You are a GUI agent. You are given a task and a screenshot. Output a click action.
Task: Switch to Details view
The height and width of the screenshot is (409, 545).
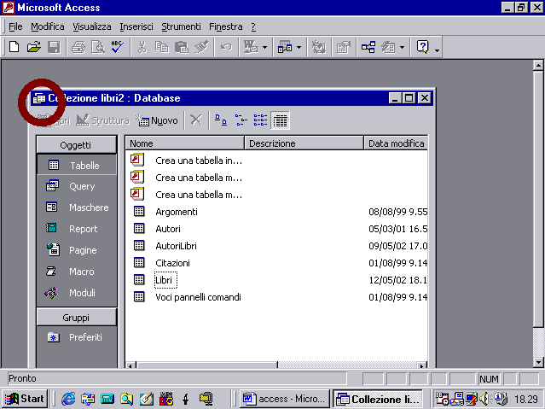[280, 120]
